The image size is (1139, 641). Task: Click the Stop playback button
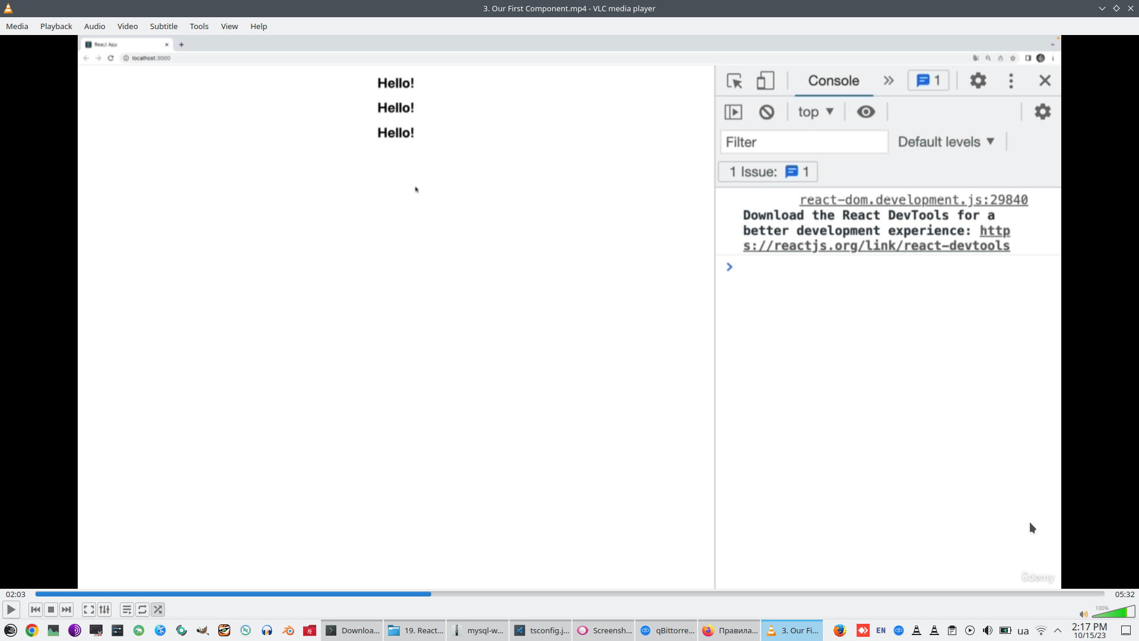[x=51, y=610]
